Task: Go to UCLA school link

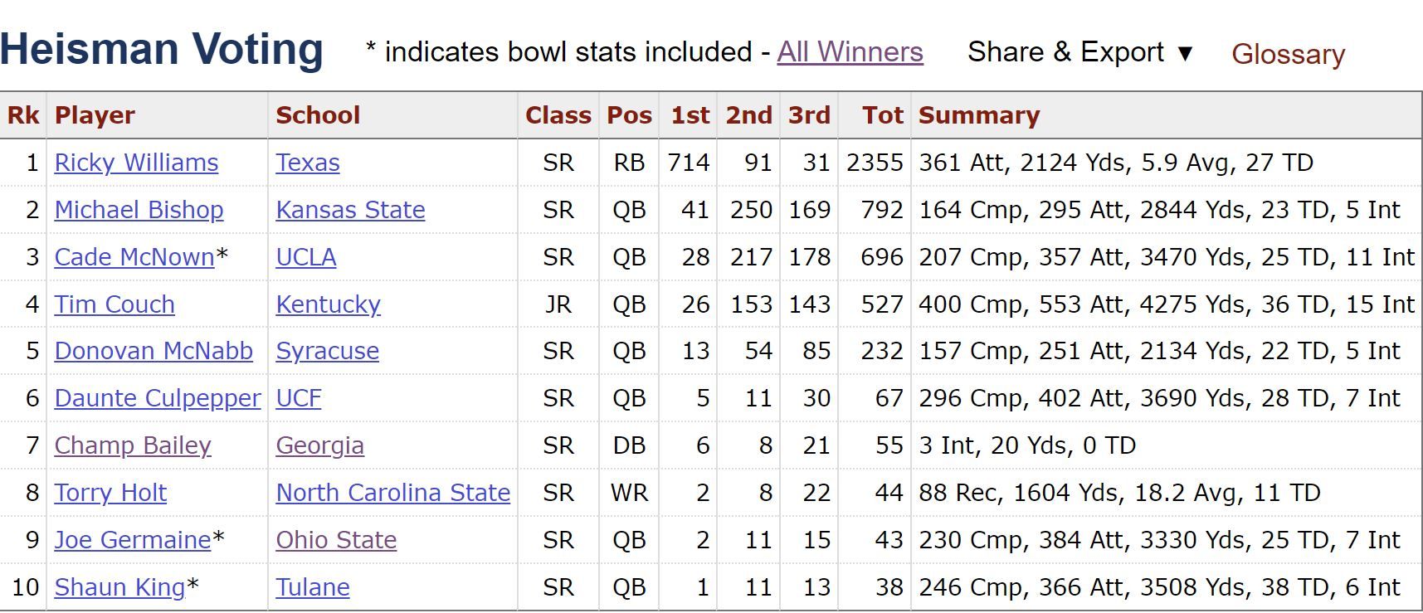Action: click(x=306, y=257)
